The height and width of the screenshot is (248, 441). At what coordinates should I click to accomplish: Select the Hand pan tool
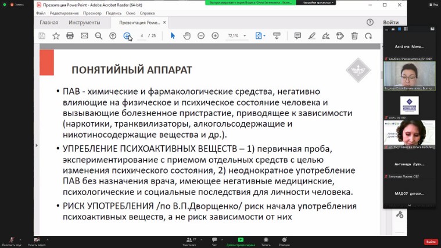[187, 36]
